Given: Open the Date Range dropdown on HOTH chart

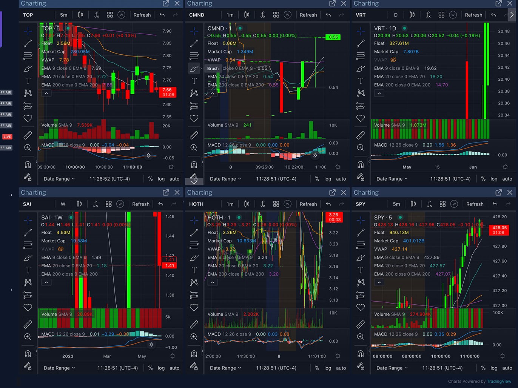Looking at the screenshot, I should tap(225, 368).
